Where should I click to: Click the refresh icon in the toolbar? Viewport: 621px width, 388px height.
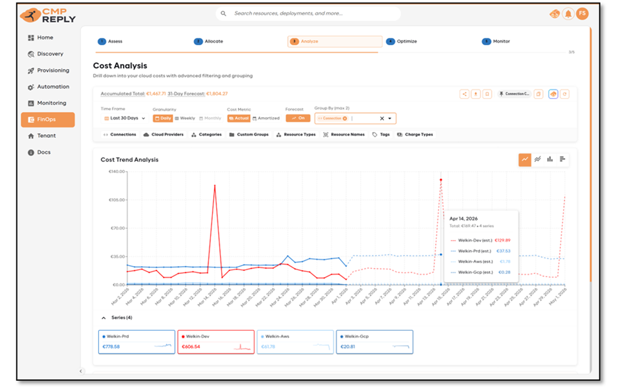[x=564, y=94]
